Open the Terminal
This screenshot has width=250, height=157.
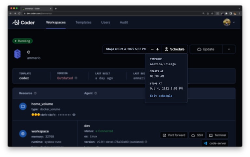[x=217, y=135]
